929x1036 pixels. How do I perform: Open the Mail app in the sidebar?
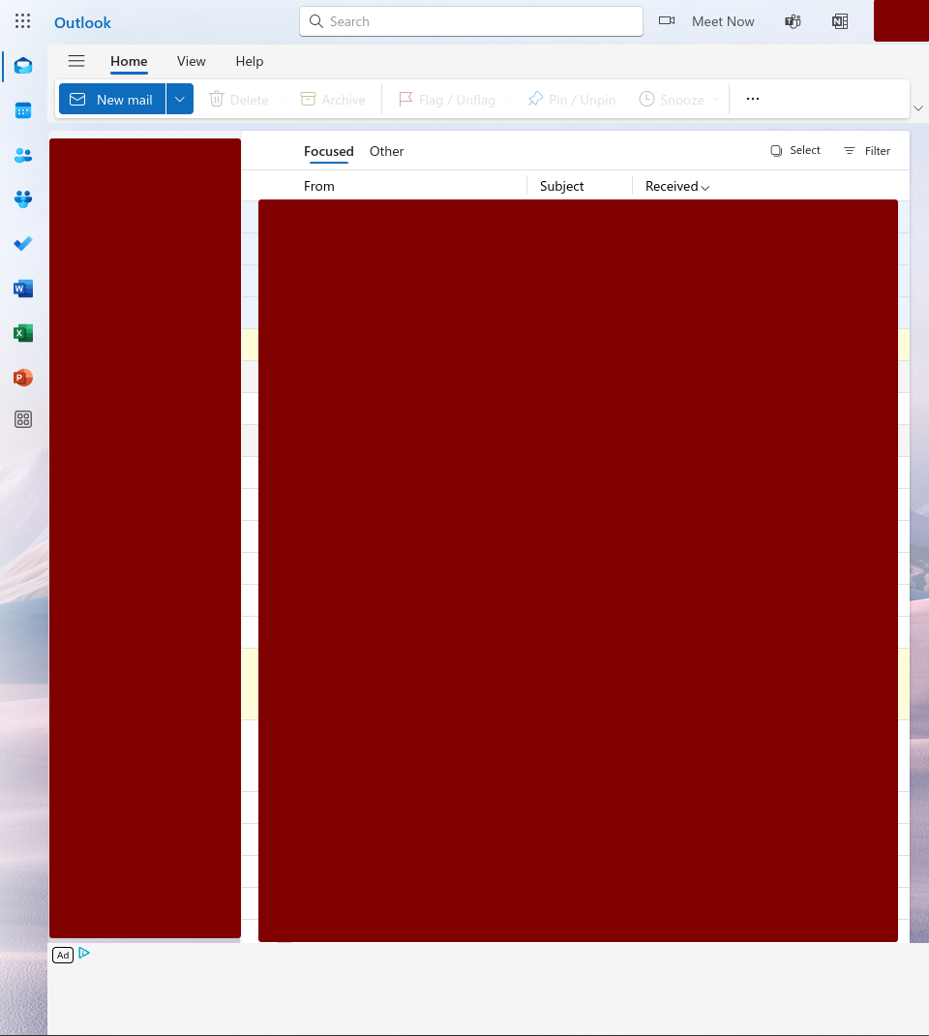22,65
